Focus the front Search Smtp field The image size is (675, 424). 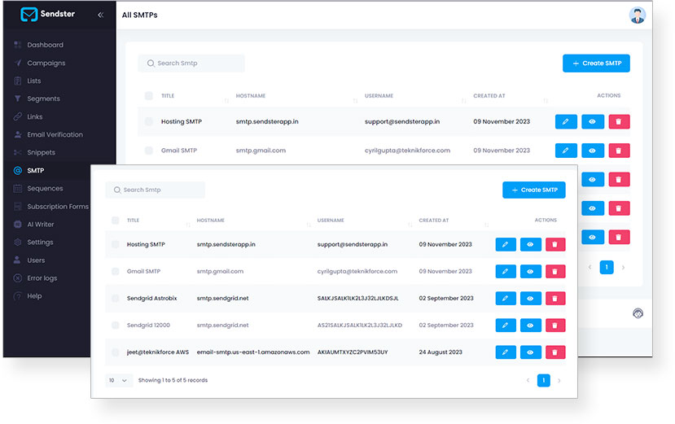click(x=155, y=190)
